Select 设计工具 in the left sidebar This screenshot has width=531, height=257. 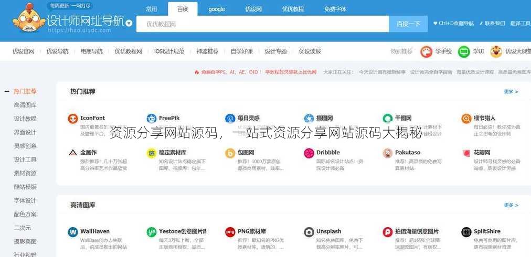25,160
